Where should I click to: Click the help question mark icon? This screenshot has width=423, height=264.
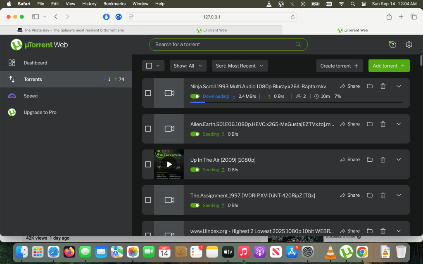[x=392, y=45]
